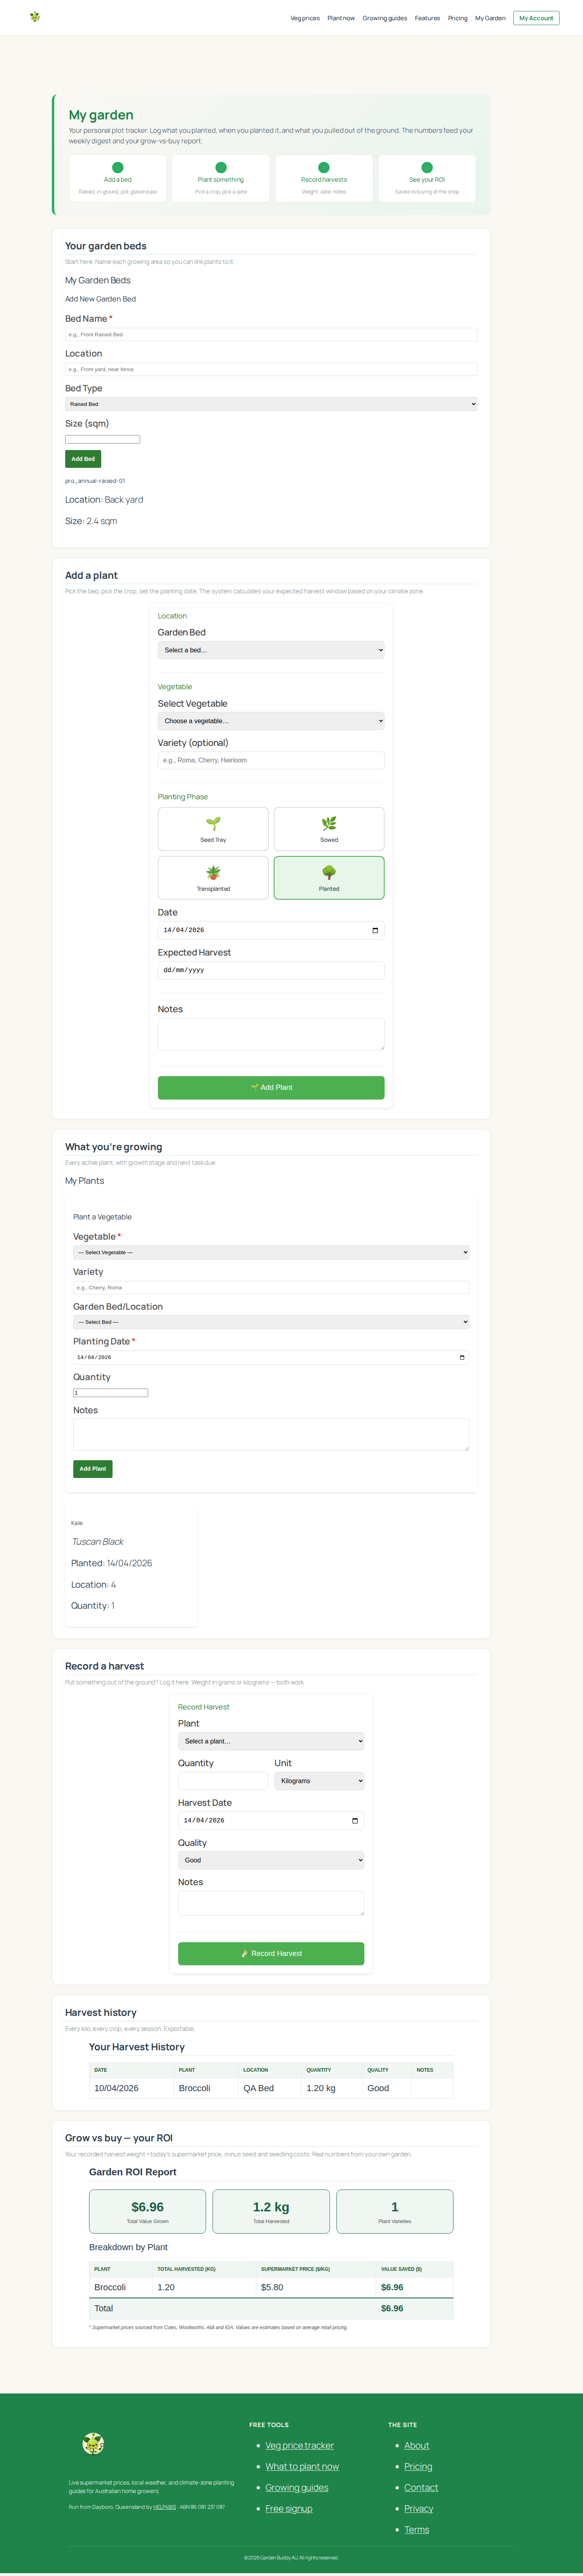This screenshot has width=583, height=2576.
Task: Click the green circle icon above See your ROI
Action: pyautogui.click(x=427, y=168)
